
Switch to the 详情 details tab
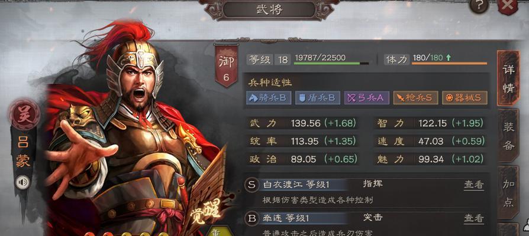pyautogui.click(x=508, y=78)
